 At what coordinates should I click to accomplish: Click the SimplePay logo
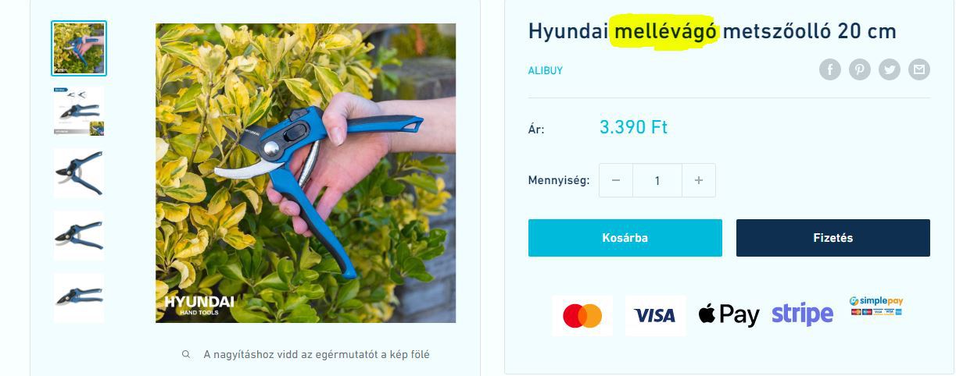point(876,306)
